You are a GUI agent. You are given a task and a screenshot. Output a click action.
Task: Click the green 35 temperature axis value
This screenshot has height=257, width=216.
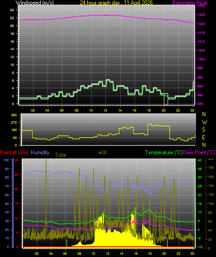coord(200,169)
